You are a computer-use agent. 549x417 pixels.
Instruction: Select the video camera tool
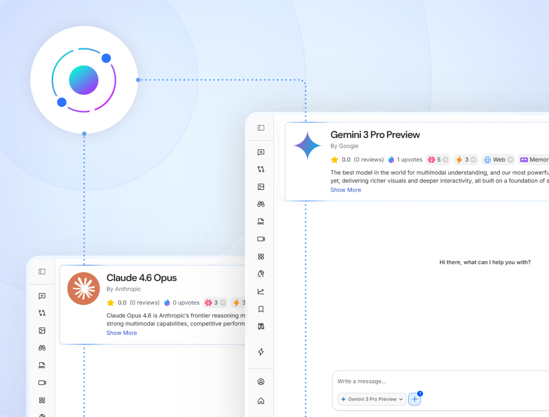point(261,239)
